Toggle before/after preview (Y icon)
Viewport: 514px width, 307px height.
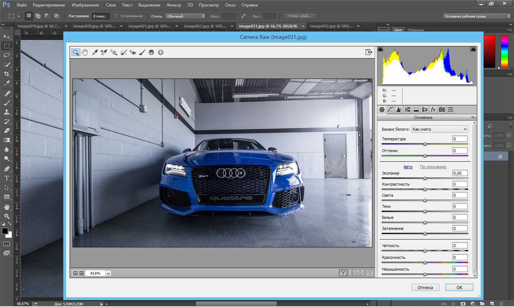(343, 273)
